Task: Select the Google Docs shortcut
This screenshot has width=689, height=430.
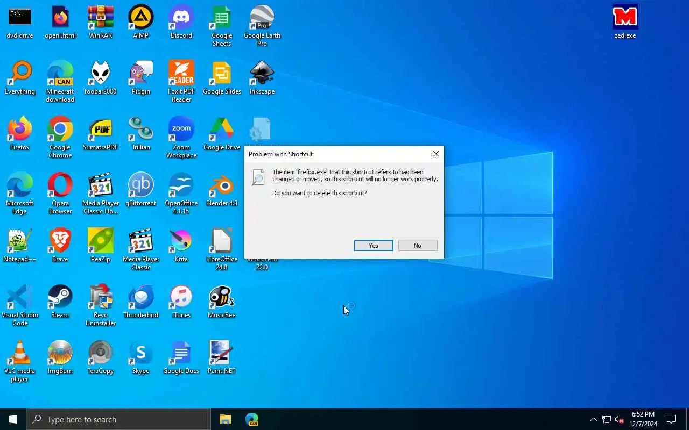Action: pyautogui.click(x=181, y=358)
